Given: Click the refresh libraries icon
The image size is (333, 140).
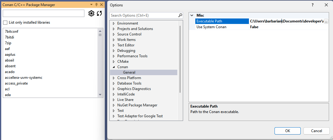Looking at the screenshot, I should point(99,13).
